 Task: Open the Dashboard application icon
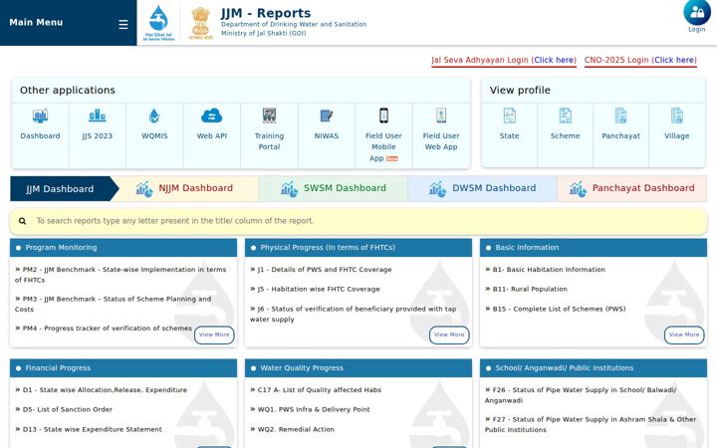40,115
